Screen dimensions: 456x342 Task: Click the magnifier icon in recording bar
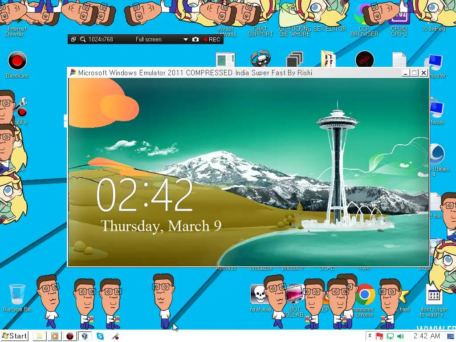click(83, 39)
